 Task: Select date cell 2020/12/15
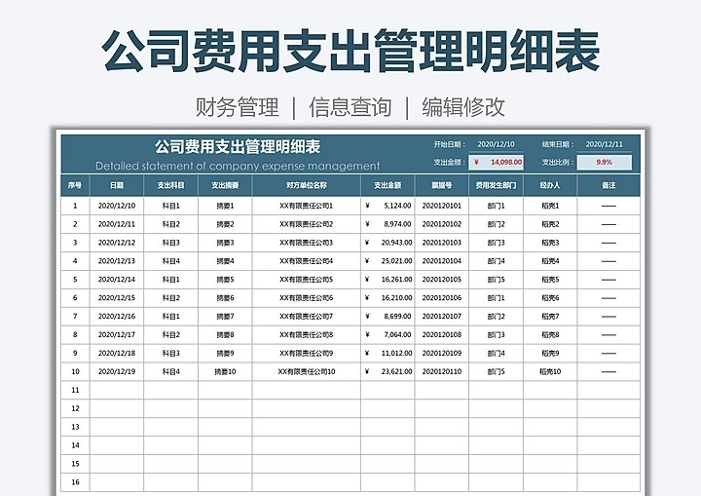(117, 297)
